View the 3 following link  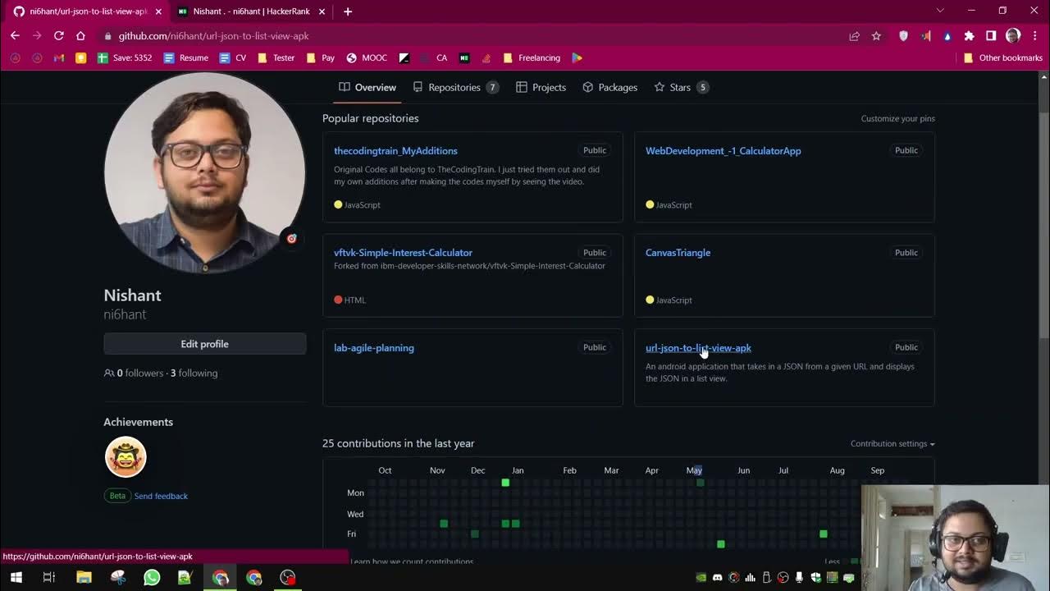pos(194,373)
